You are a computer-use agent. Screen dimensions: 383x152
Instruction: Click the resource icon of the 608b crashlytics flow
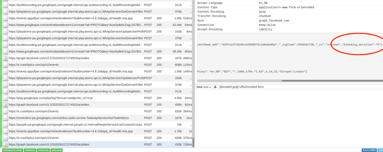[5, 65]
